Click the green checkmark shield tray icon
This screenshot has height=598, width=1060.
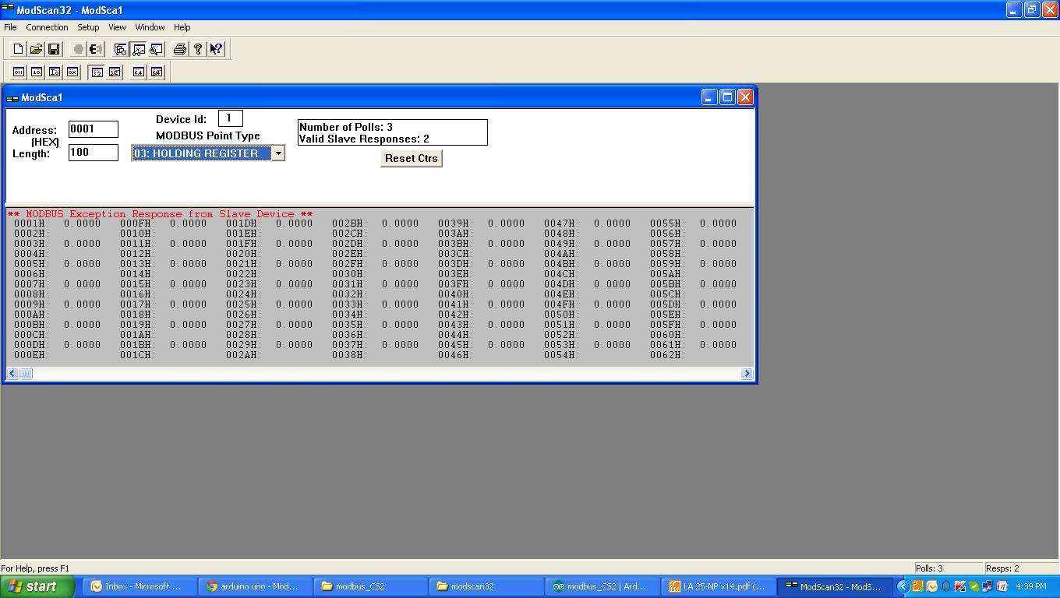974,586
